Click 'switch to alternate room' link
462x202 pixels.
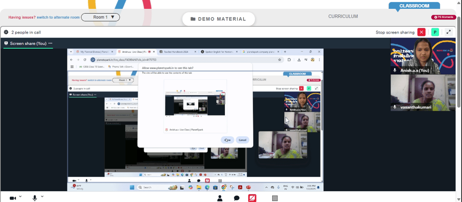[x=58, y=18]
